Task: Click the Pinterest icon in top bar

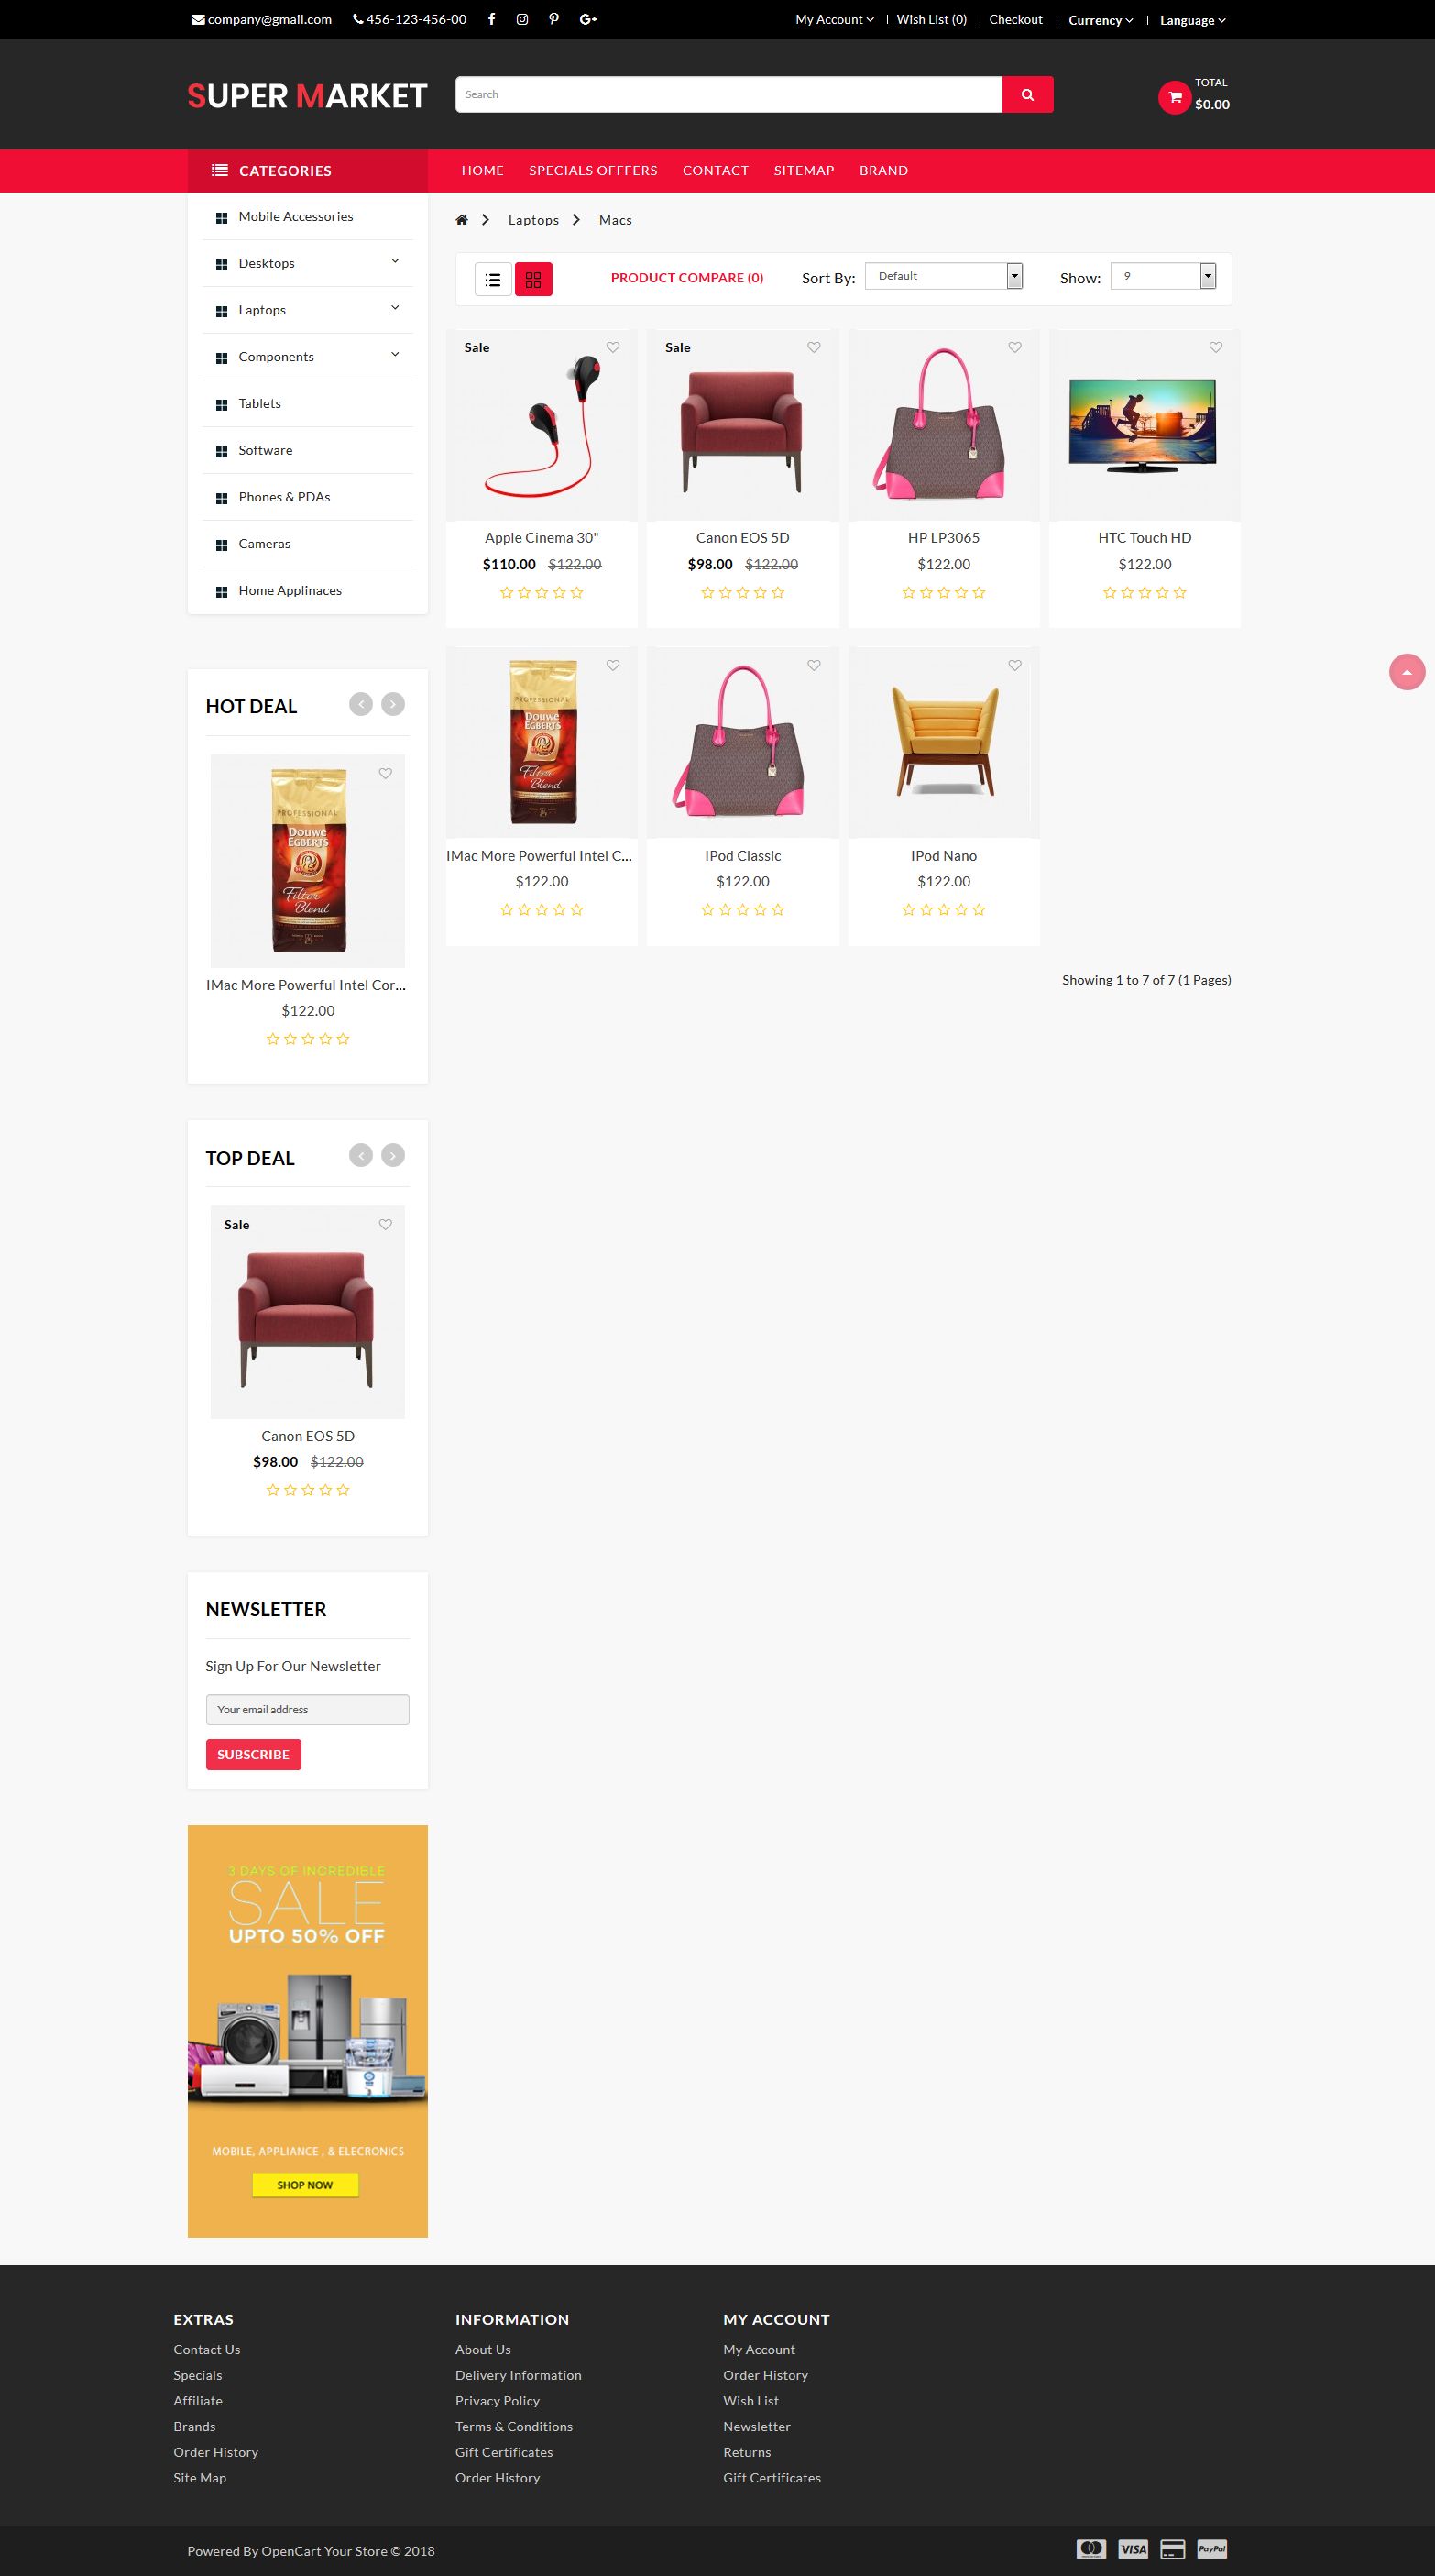Action: tap(553, 19)
